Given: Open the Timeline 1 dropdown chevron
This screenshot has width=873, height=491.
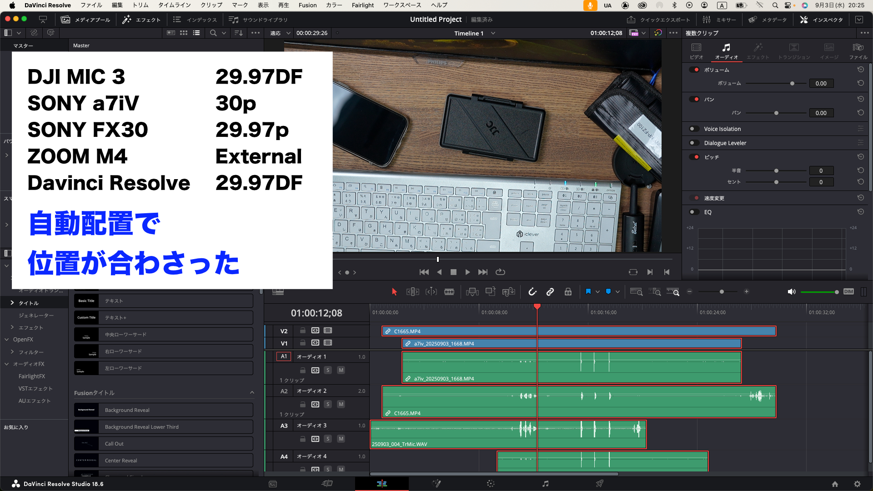Looking at the screenshot, I should [x=493, y=33].
